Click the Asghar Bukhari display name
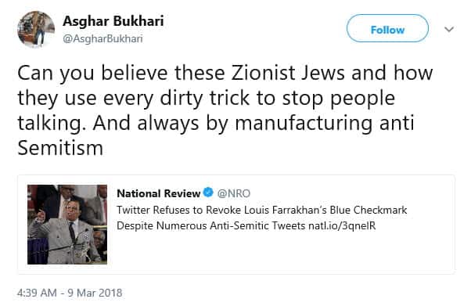 113,21
